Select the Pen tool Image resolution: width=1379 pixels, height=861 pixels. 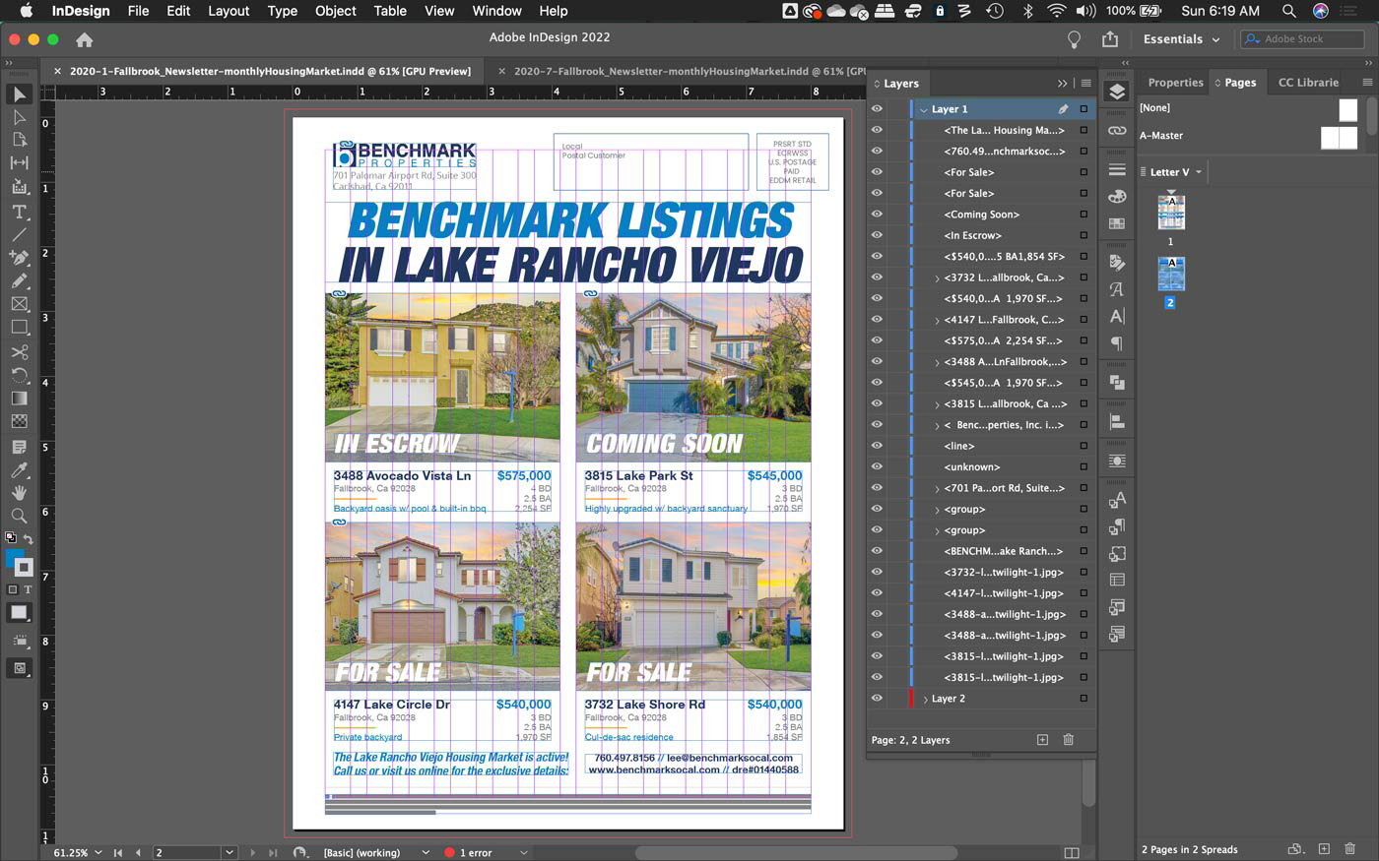[19, 258]
